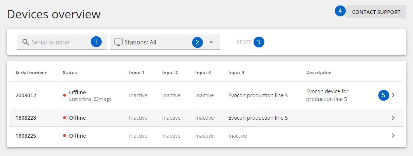
Task: Select the row with serial 1808225
Action: (x=206, y=136)
